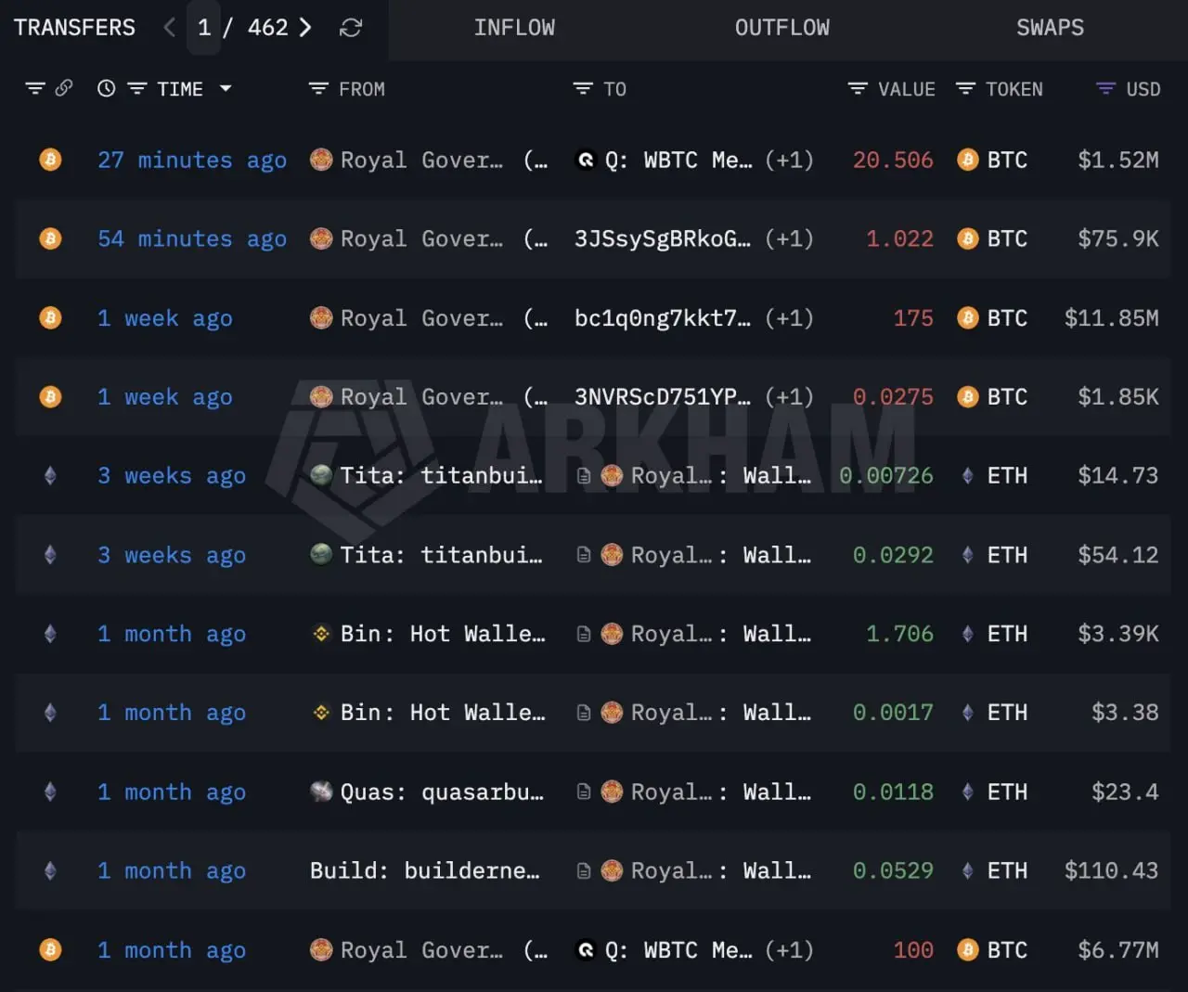Click Bitcoin chain icon on 54 minutes row
The image size is (1188, 992).
pos(50,238)
